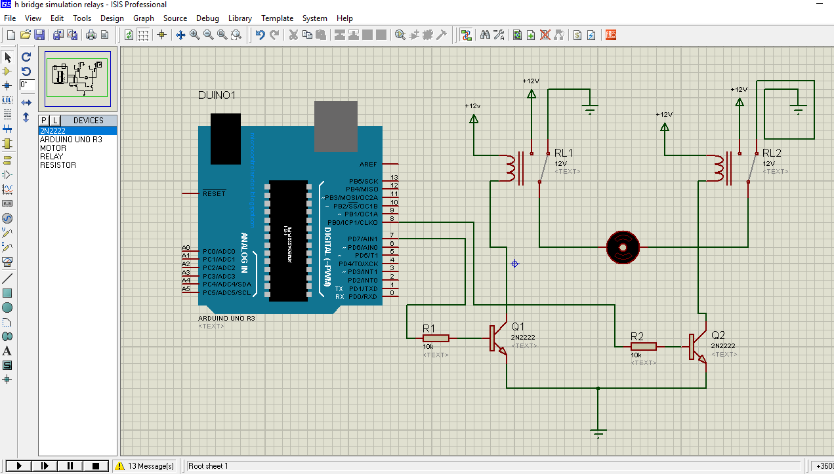Start simulation with the Play button
Viewport: 834px width, 474px height.
(18, 465)
